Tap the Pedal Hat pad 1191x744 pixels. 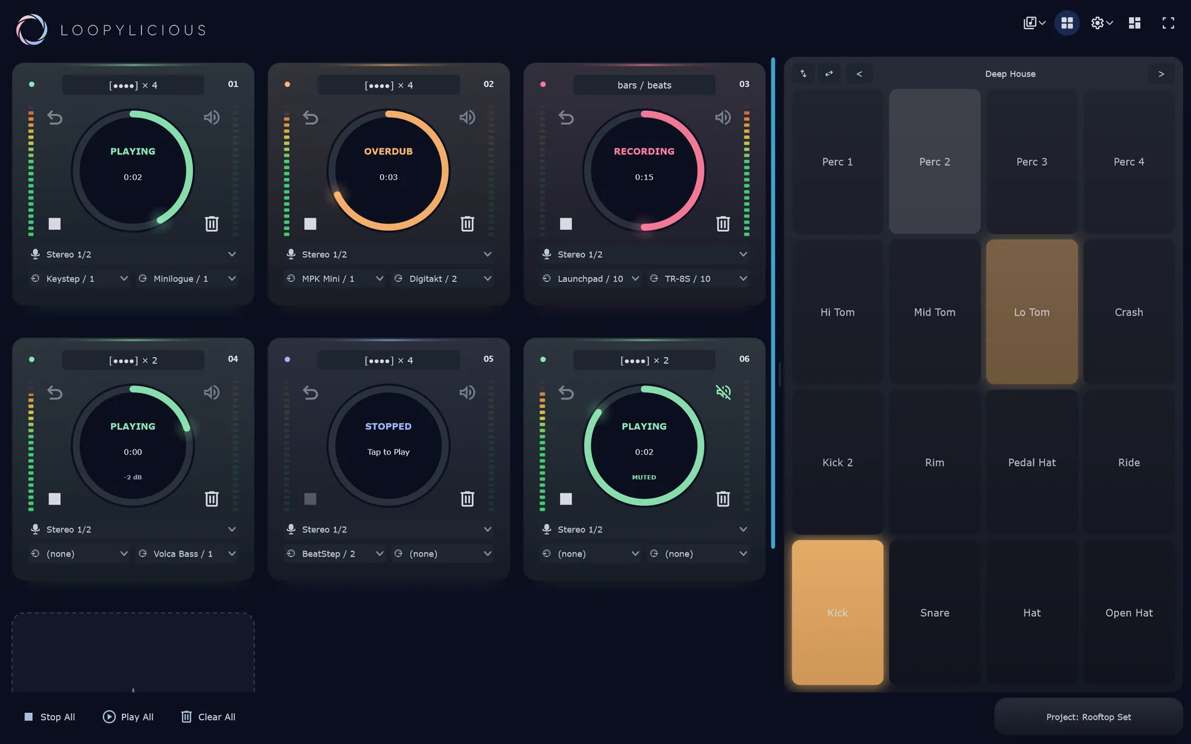coord(1032,463)
